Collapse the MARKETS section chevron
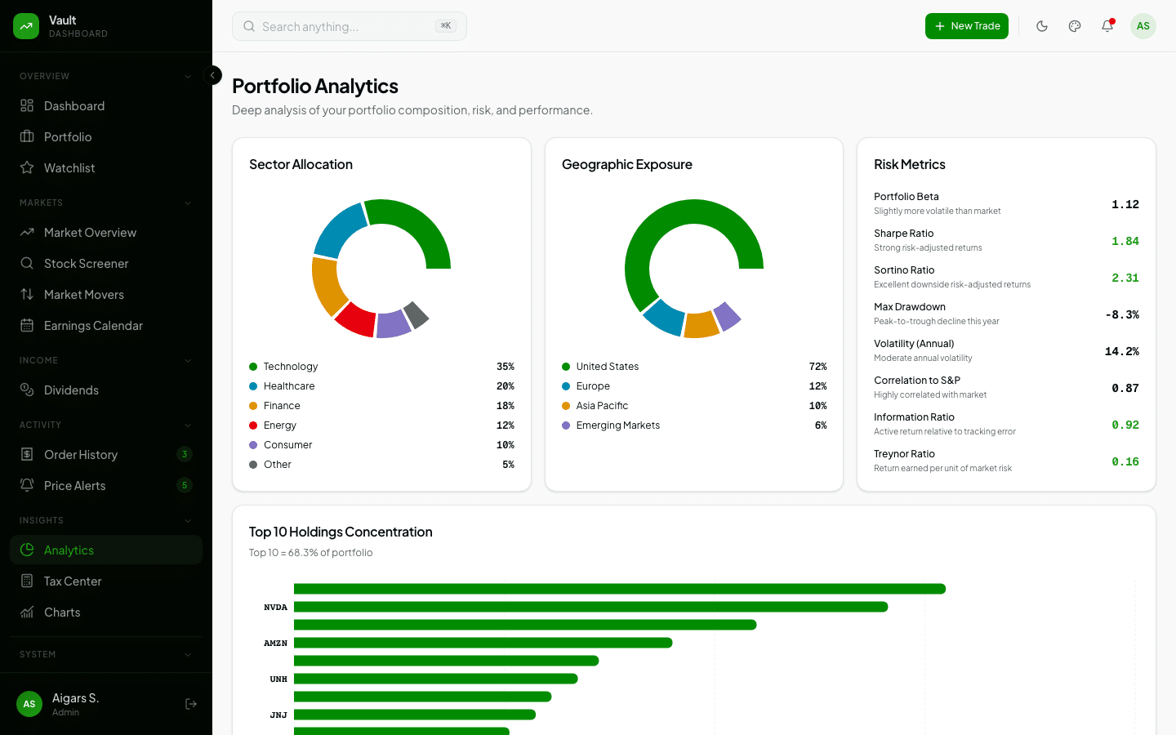Image resolution: width=1176 pixels, height=735 pixels. click(x=189, y=202)
